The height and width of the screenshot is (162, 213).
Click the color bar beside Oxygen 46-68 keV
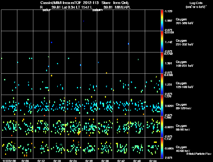point(162,148)
